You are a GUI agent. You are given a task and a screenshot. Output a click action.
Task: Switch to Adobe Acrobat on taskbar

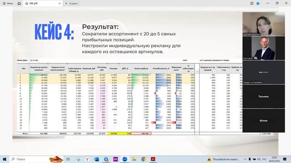[x=153, y=159]
